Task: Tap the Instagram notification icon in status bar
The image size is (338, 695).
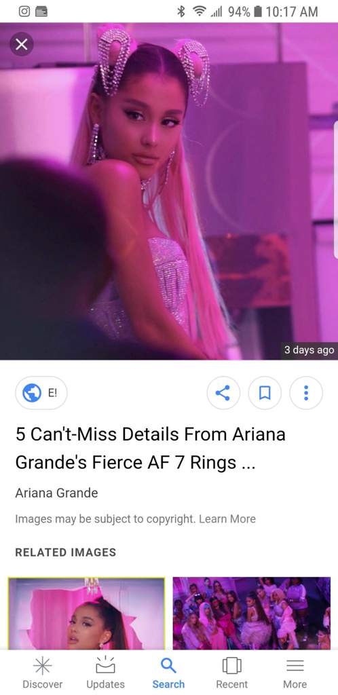Action: pos(24,12)
